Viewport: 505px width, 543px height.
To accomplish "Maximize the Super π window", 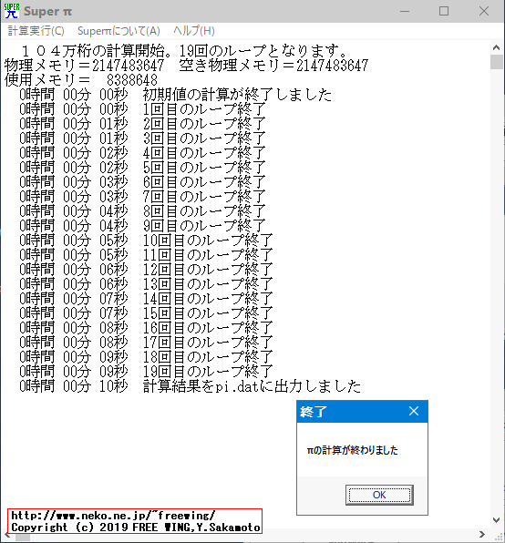I will point(444,11).
